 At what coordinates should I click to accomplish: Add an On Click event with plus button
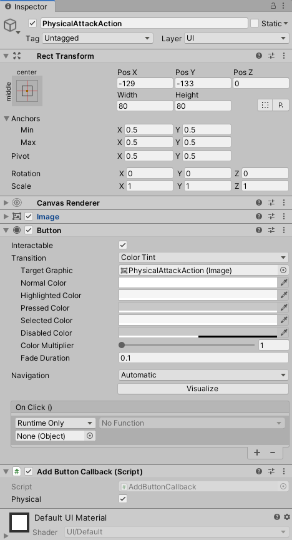(x=257, y=452)
